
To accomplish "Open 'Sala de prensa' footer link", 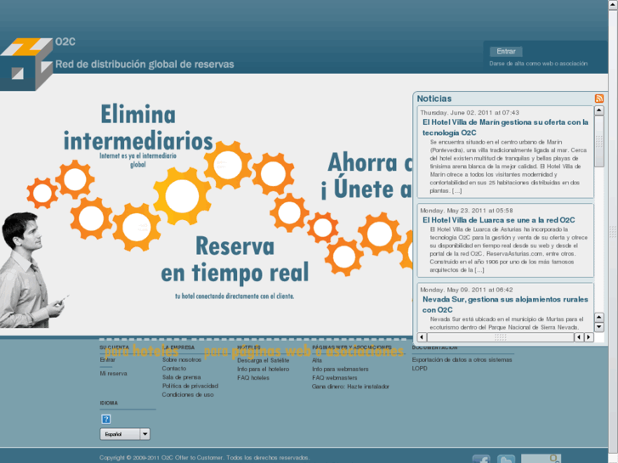I will point(181,377).
